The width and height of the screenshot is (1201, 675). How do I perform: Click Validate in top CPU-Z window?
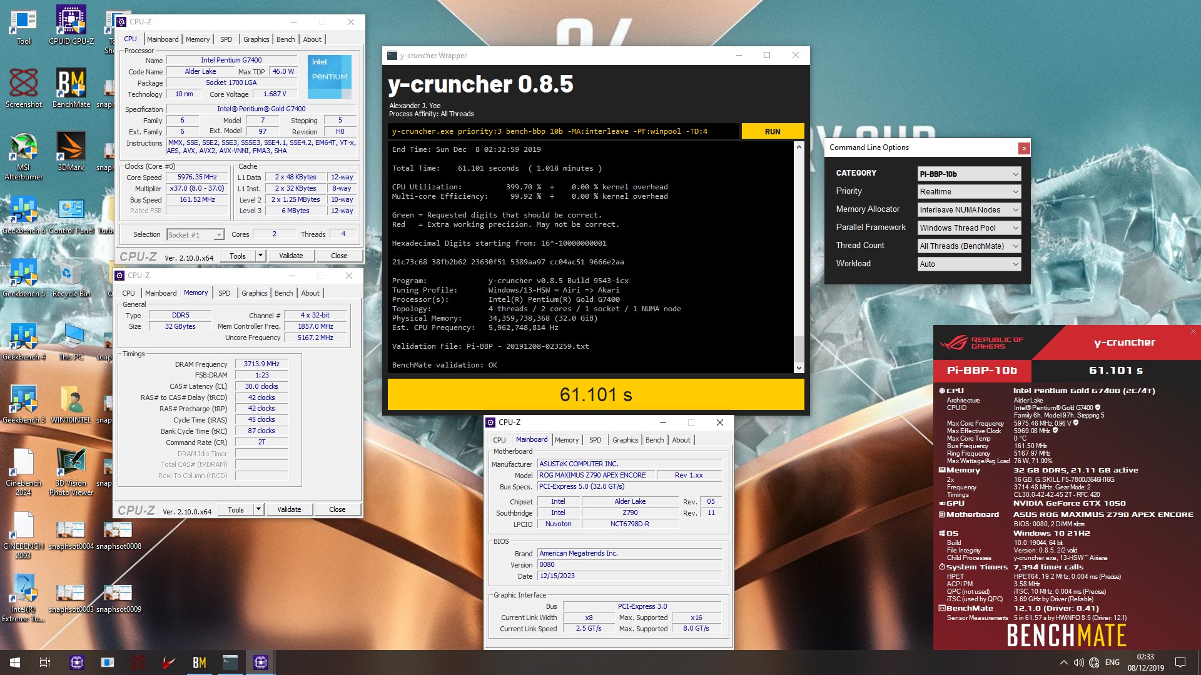[x=291, y=256]
